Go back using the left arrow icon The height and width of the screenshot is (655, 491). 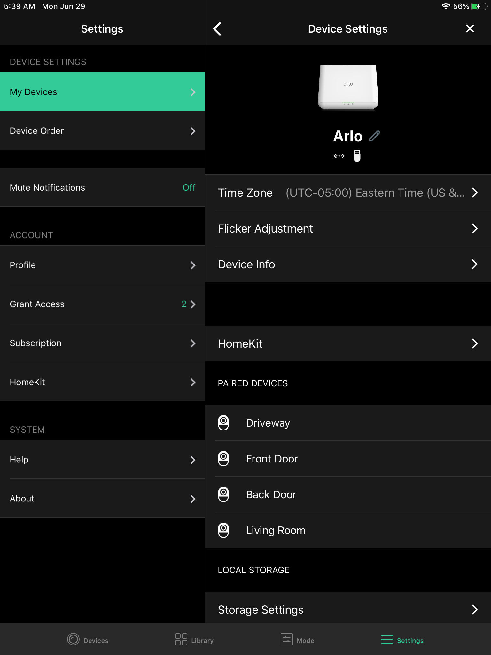click(x=217, y=29)
